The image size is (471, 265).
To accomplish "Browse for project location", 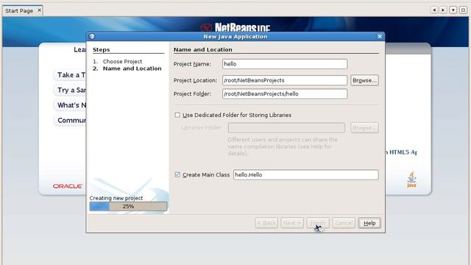I will (x=364, y=80).
